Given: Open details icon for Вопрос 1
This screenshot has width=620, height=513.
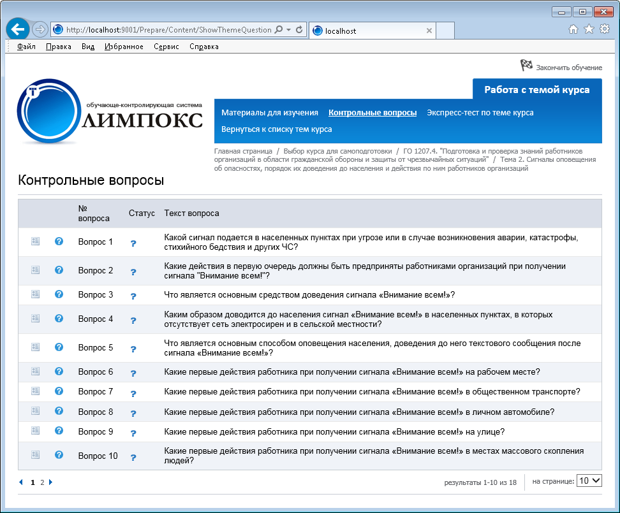Looking at the screenshot, I should click(x=35, y=241).
